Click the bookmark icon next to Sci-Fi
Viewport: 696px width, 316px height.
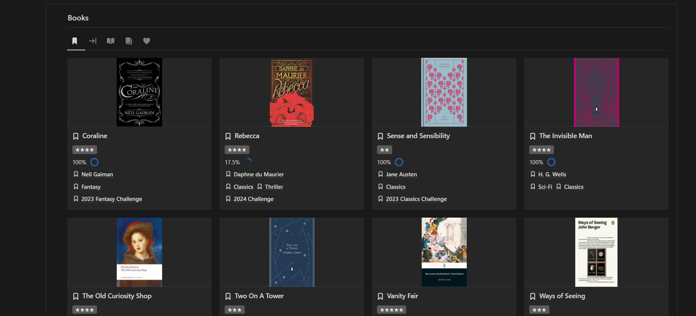coord(533,187)
